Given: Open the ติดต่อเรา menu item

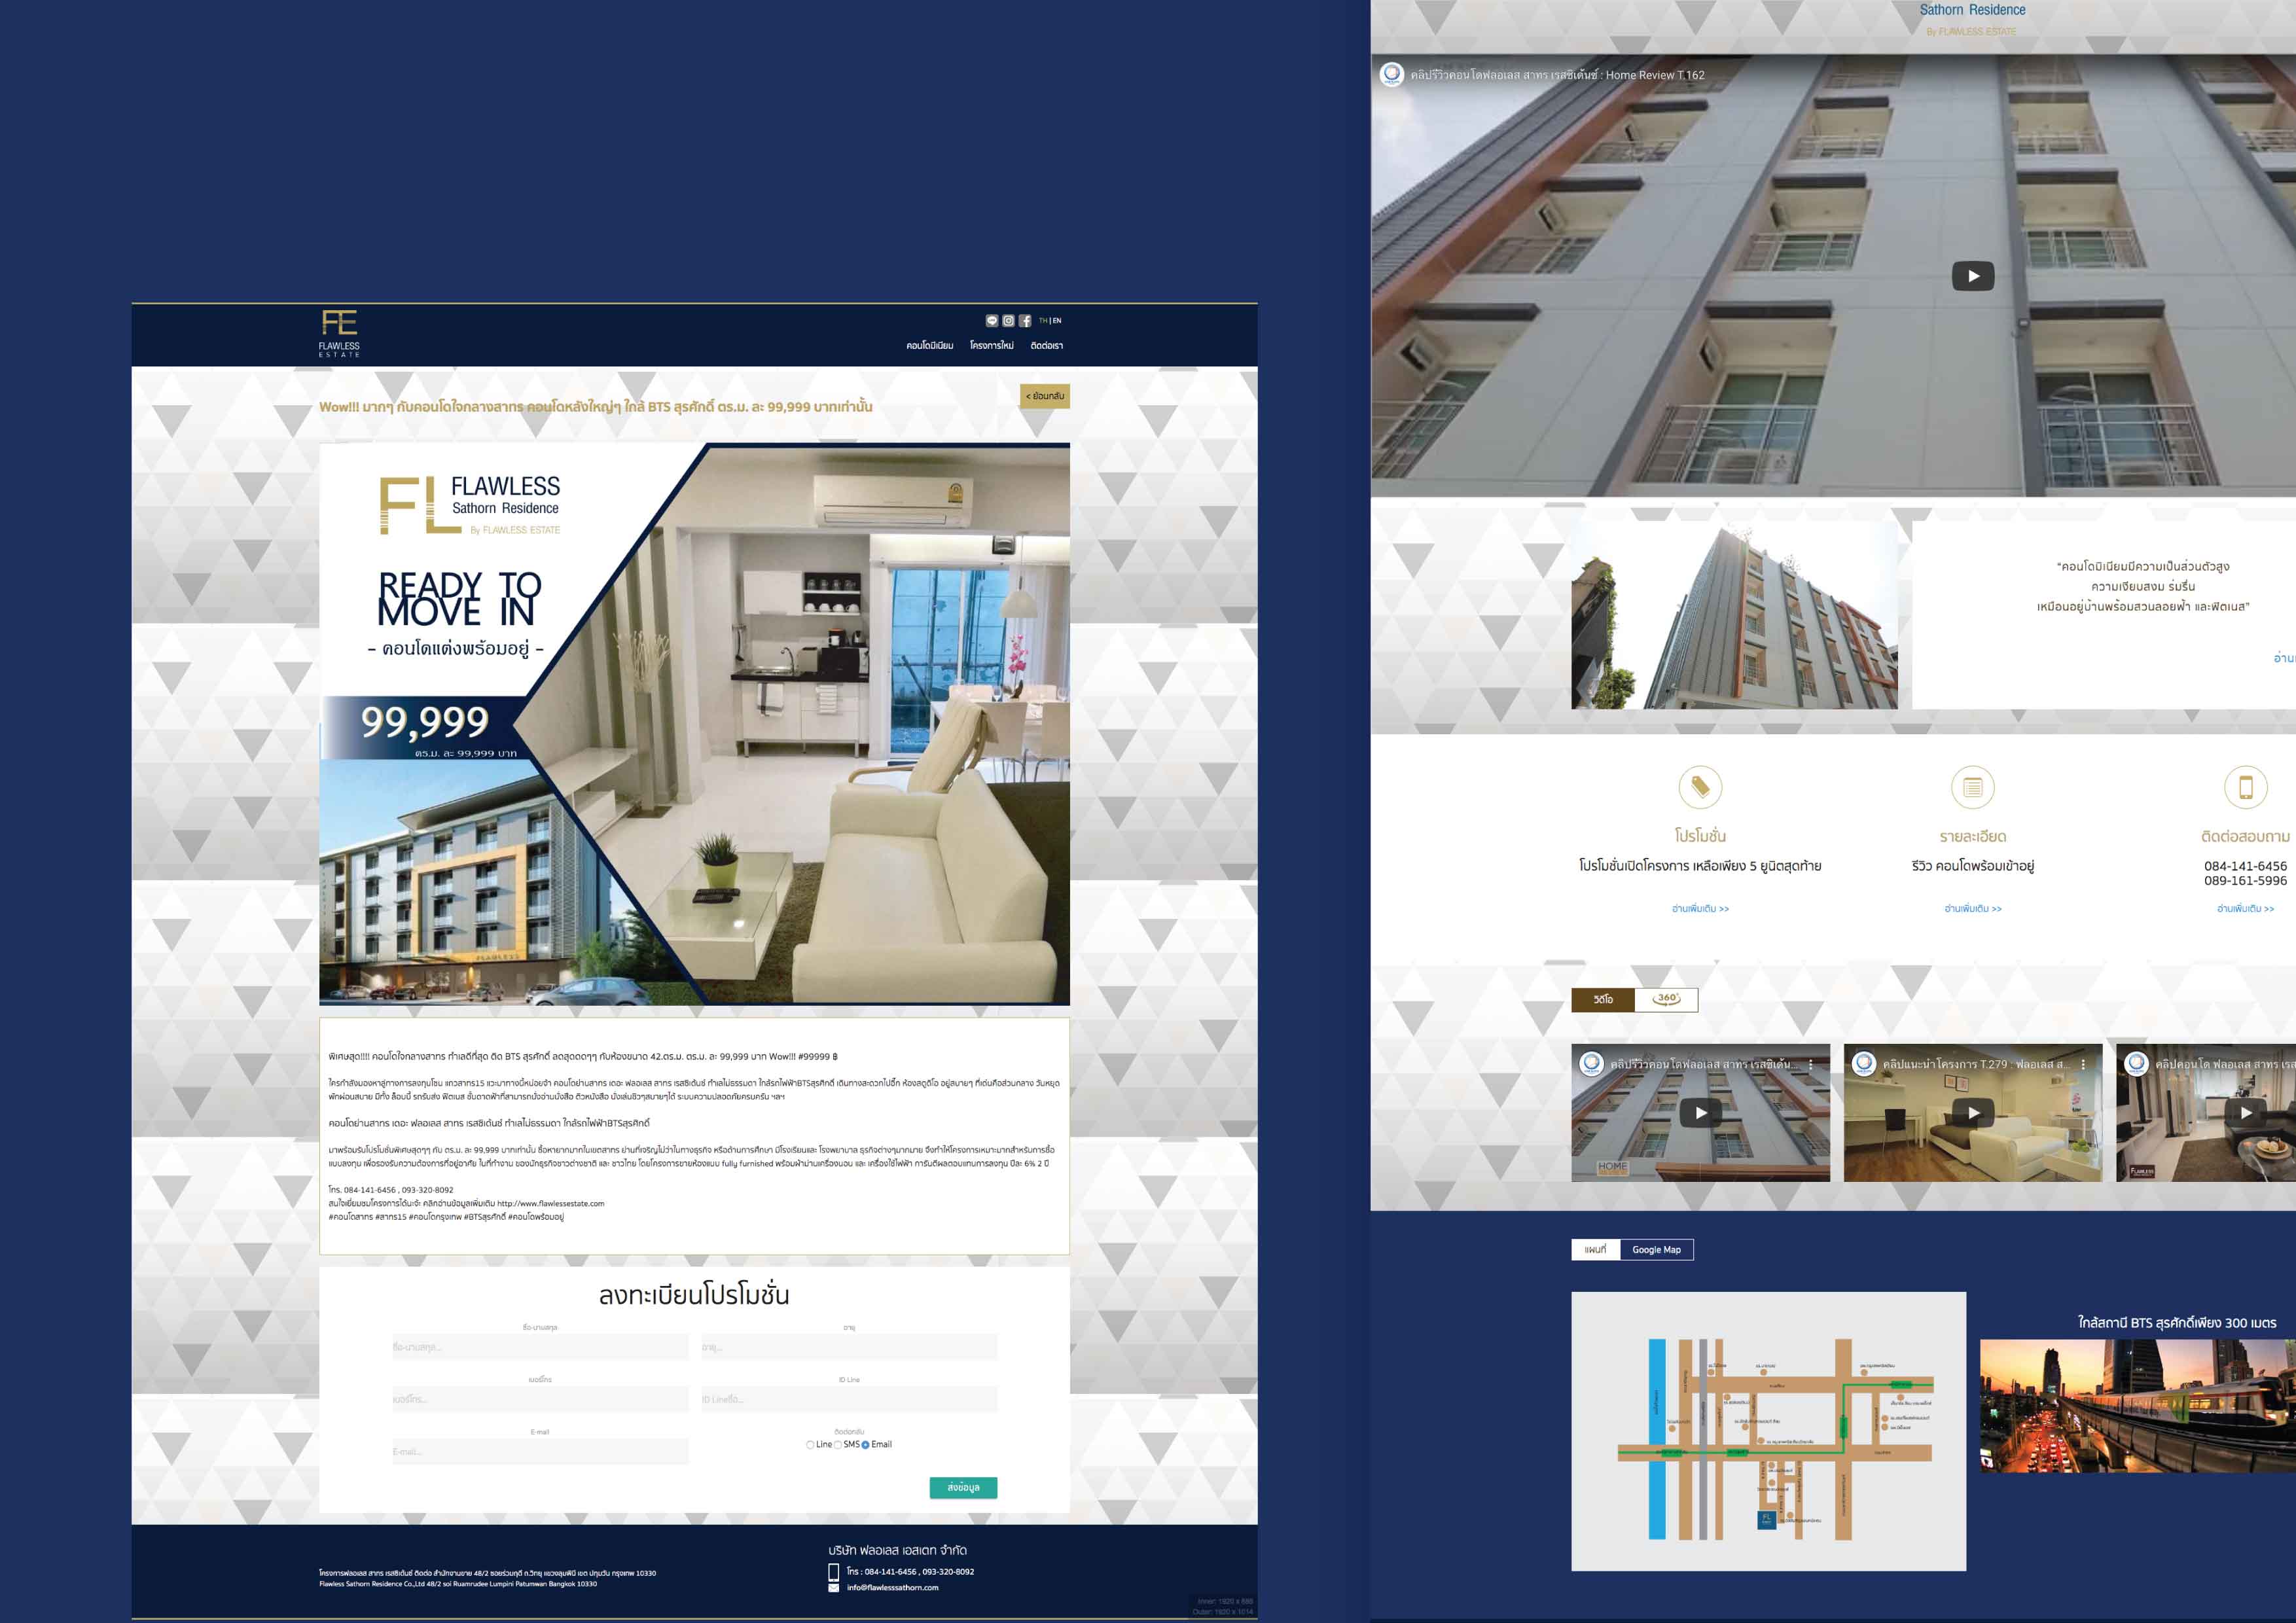Looking at the screenshot, I should (1046, 346).
